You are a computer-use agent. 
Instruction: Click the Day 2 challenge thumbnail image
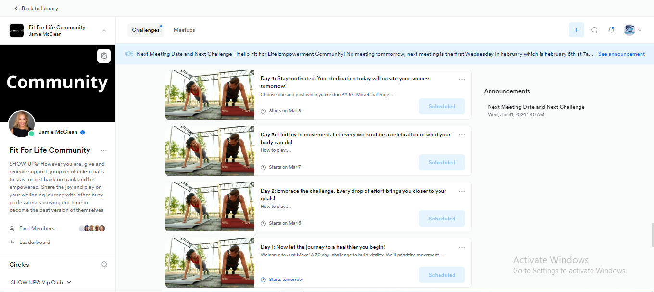pos(210,207)
